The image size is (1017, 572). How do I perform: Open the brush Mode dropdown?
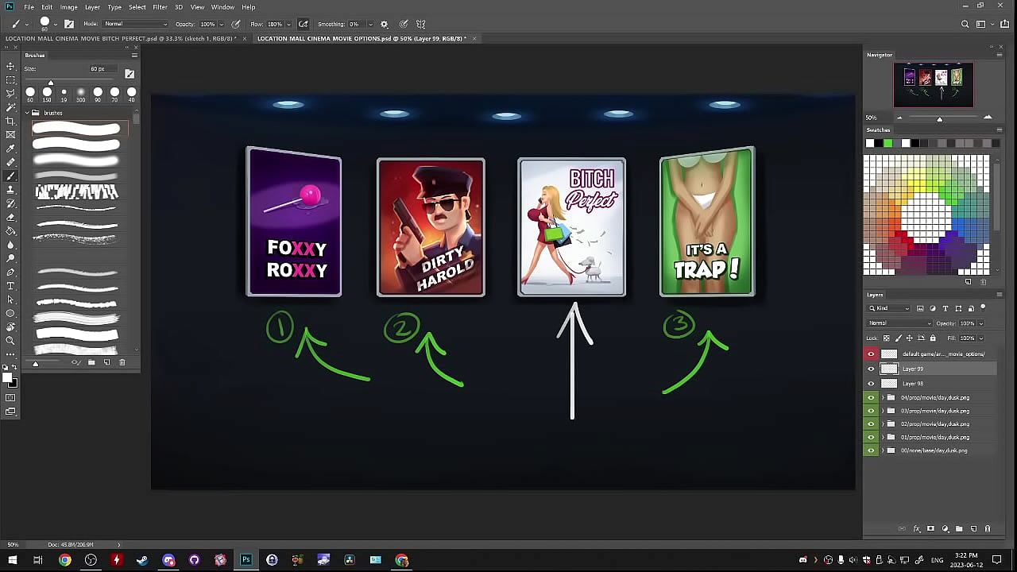tap(135, 24)
